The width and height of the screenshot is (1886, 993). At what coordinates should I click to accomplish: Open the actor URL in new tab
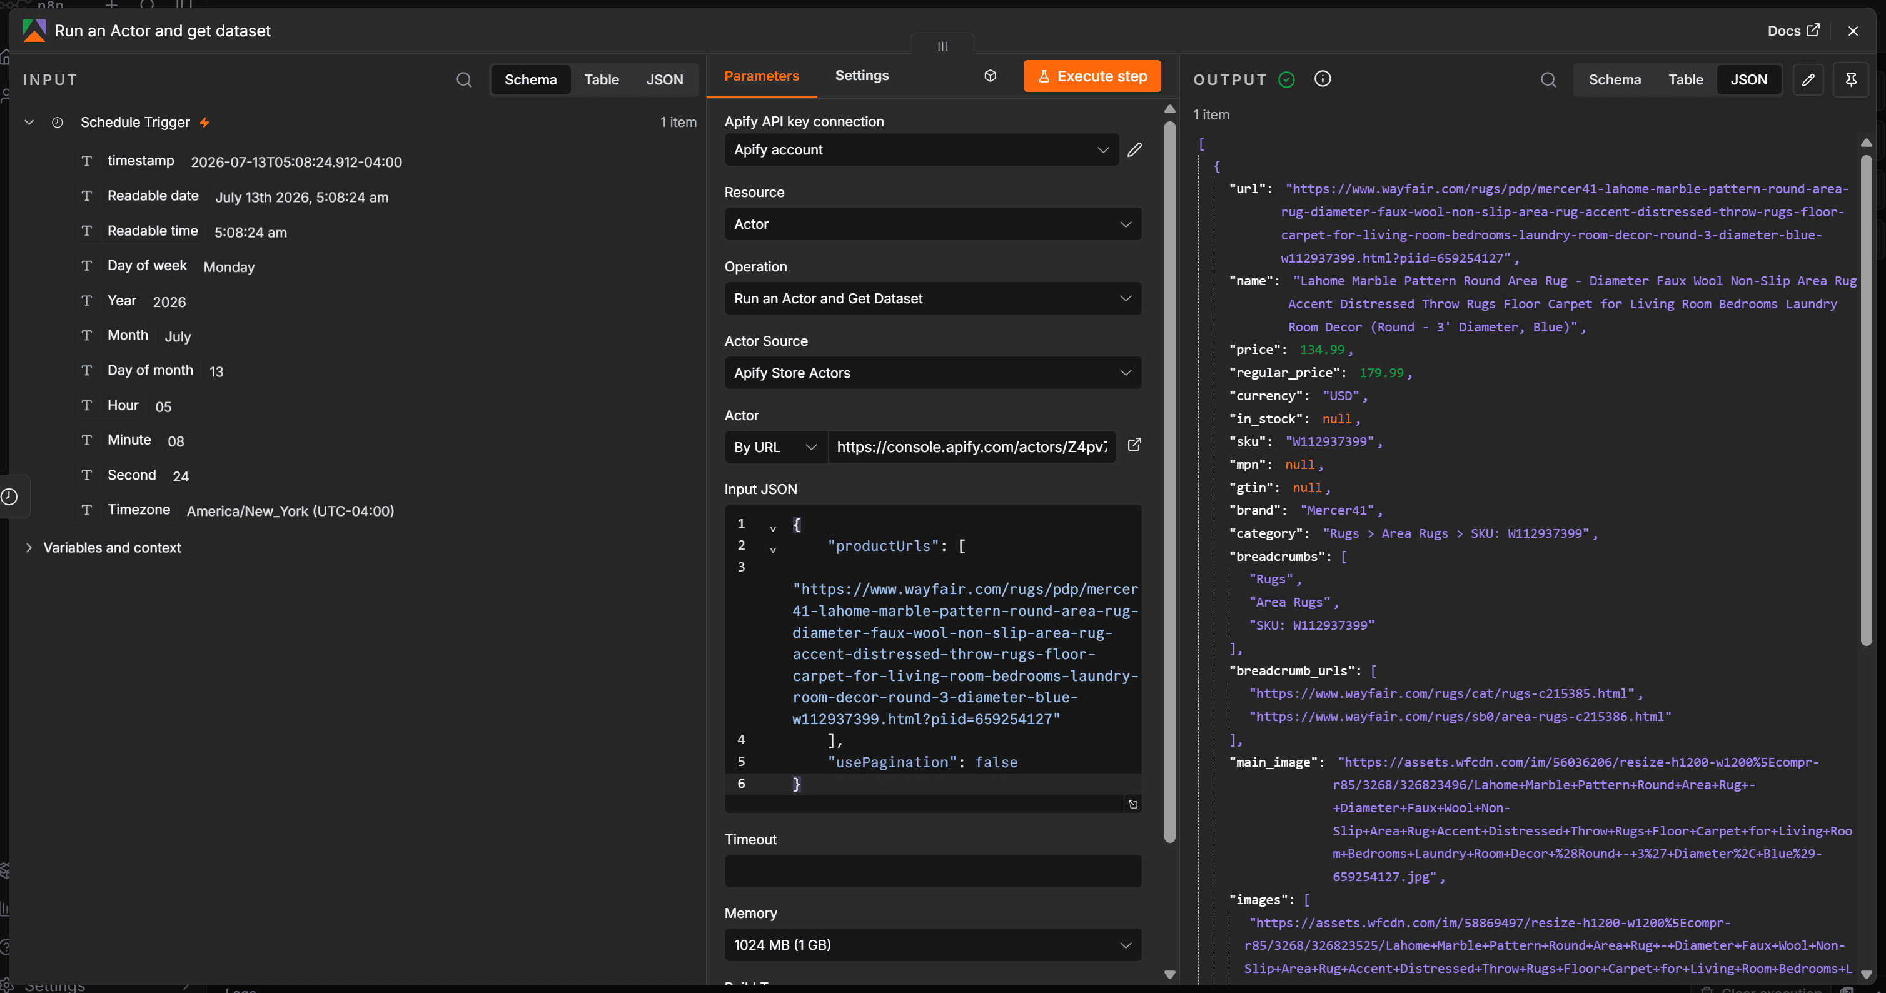click(x=1134, y=445)
